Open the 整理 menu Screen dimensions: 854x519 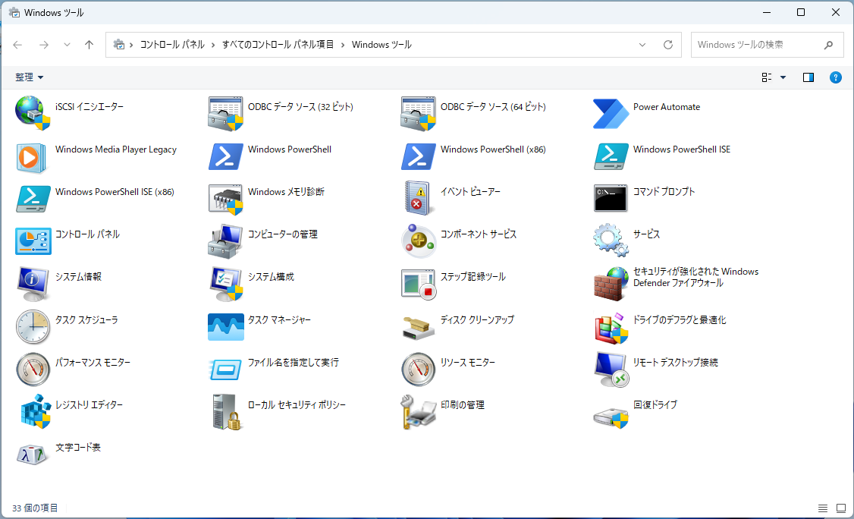click(30, 77)
